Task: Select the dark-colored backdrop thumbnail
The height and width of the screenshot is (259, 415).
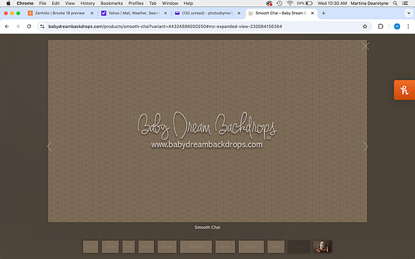Action: pyautogui.click(x=299, y=247)
